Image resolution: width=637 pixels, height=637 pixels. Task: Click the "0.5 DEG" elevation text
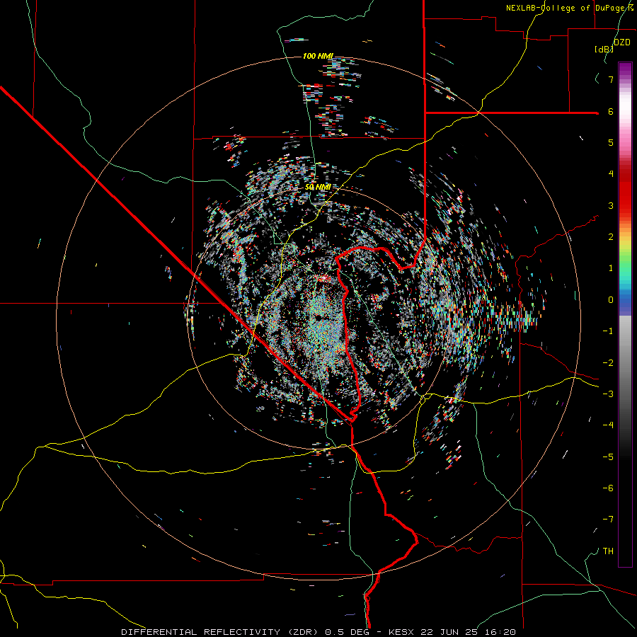347,632
